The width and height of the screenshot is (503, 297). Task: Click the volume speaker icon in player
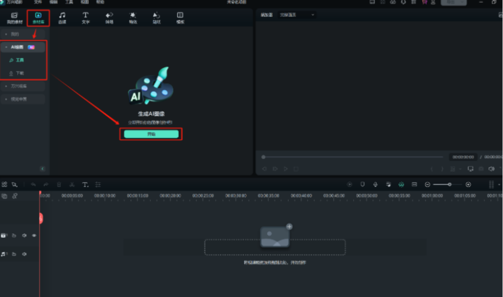pos(491,168)
